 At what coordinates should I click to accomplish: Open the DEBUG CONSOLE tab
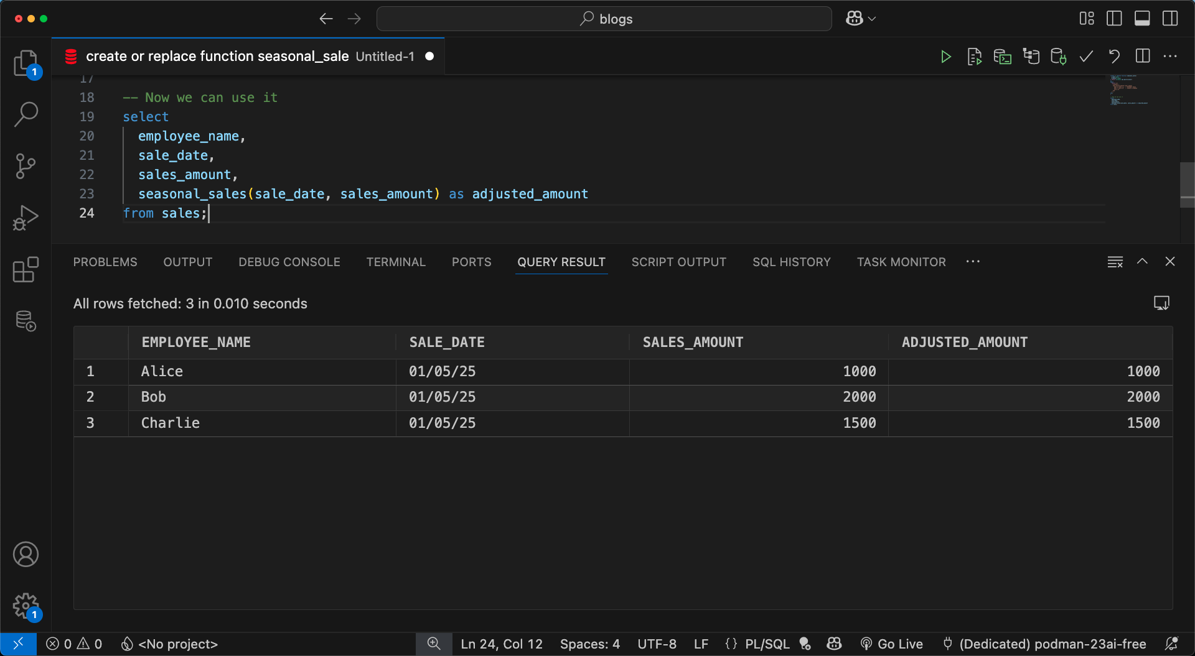tap(289, 262)
